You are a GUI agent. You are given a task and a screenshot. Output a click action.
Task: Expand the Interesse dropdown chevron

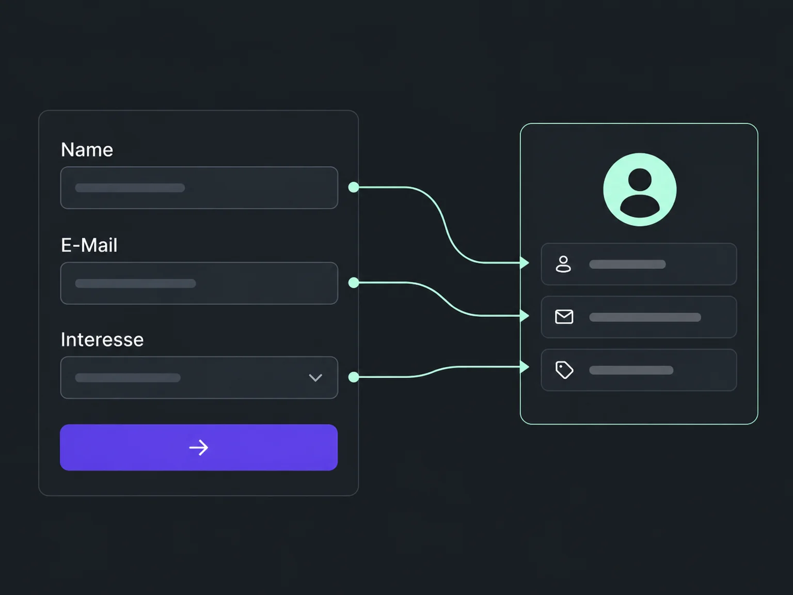click(x=315, y=378)
